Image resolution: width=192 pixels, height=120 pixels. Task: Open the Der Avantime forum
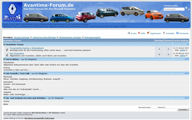click(x=17, y=53)
